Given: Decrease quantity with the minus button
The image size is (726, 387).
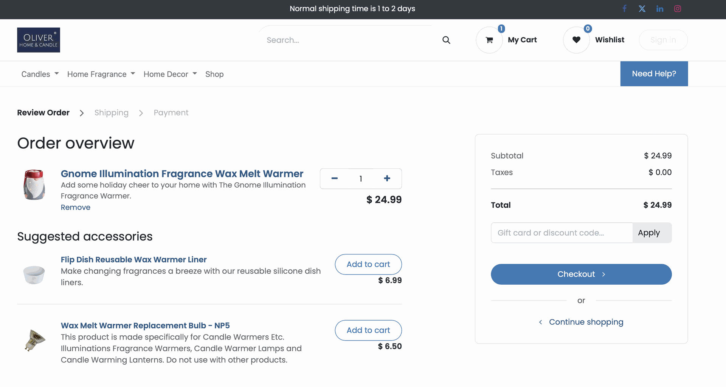Looking at the screenshot, I should point(334,179).
